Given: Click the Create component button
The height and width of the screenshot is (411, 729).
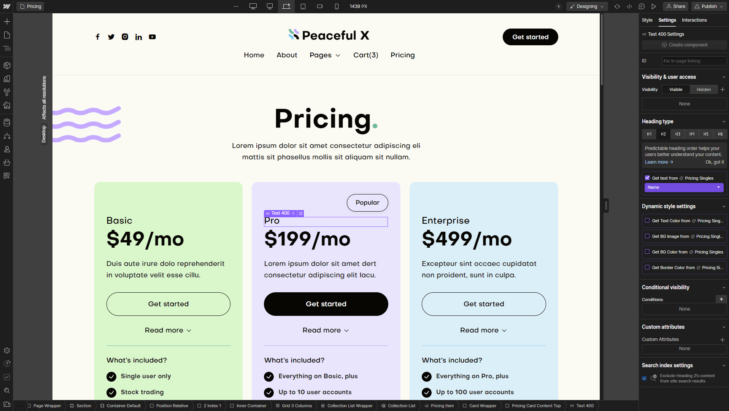Looking at the screenshot, I should (684, 45).
